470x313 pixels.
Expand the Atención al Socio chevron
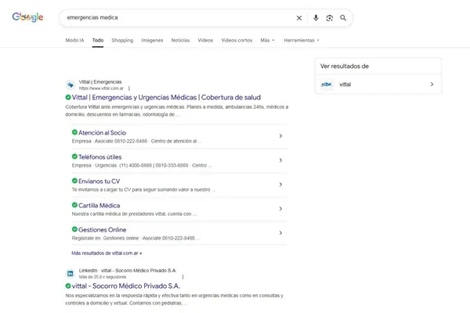[280, 136]
